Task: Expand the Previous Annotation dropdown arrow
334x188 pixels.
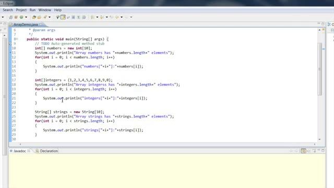Action: (x=106, y=17)
